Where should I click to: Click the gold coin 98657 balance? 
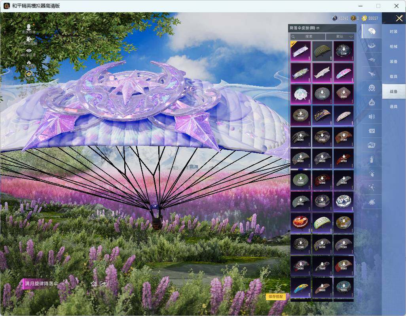(370, 18)
